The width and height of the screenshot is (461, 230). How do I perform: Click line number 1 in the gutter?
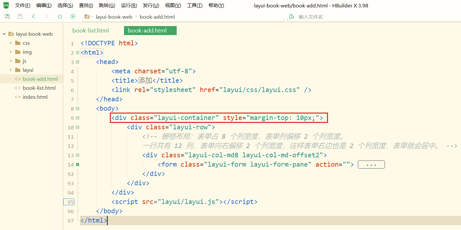[72, 43]
